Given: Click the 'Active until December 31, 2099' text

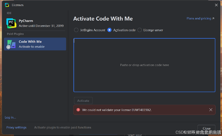Looking at the screenshot, I should [41, 26].
